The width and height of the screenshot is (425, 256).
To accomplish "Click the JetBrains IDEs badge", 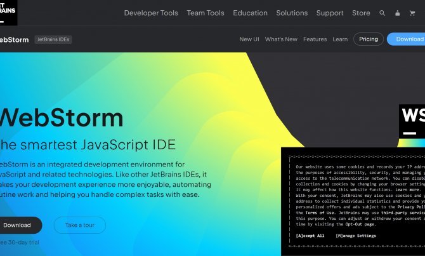I will click(x=53, y=39).
